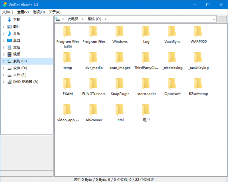The height and width of the screenshot is (182, 228).
Task: Select 视频 in the sidebar tree
Action: (x=17, y=54)
